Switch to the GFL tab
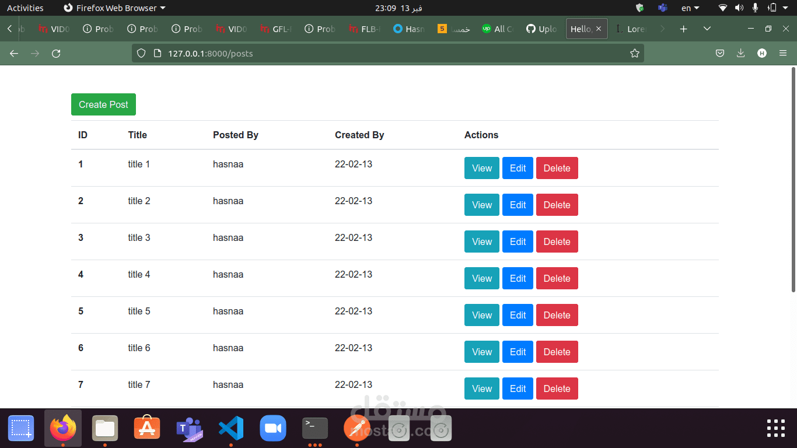Image resolution: width=797 pixels, height=448 pixels. coord(275,29)
